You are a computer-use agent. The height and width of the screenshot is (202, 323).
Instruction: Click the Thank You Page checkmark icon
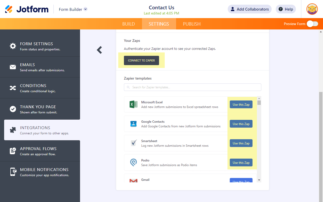tap(13, 109)
